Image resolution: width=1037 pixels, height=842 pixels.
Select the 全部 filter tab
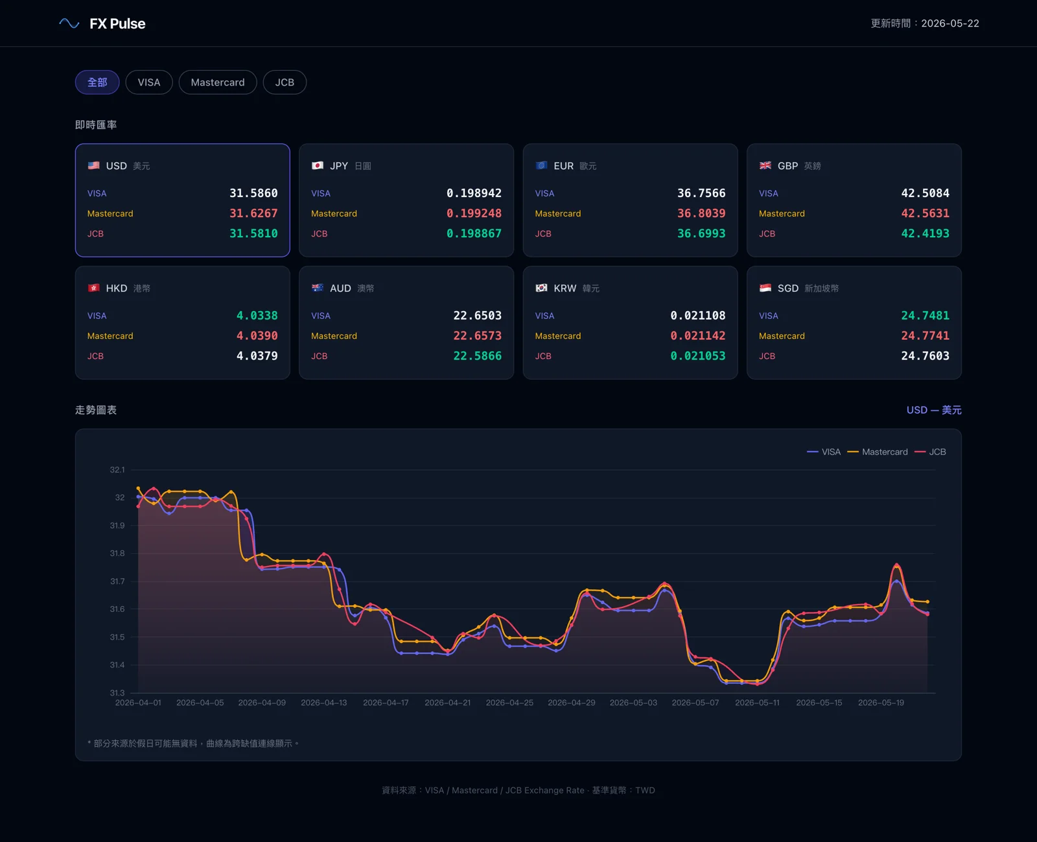coord(97,82)
